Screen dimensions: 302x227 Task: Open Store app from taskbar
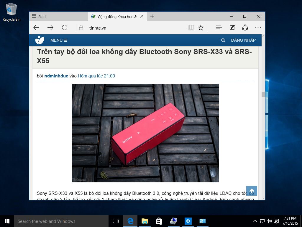pyautogui.click(x=159, y=221)
